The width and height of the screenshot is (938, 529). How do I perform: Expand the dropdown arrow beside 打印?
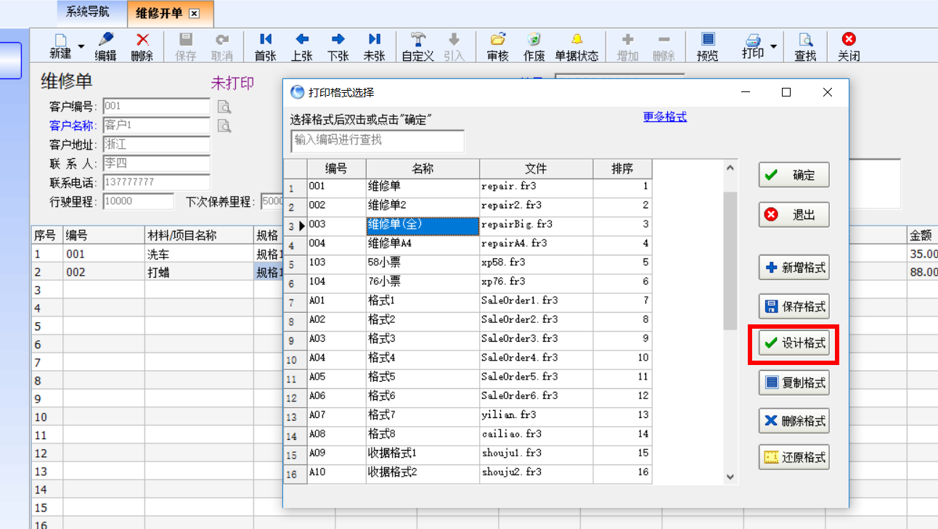(773, 46)
